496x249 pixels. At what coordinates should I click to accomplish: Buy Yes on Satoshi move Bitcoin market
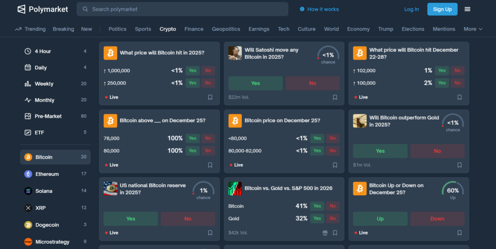[x=256, y=83]
